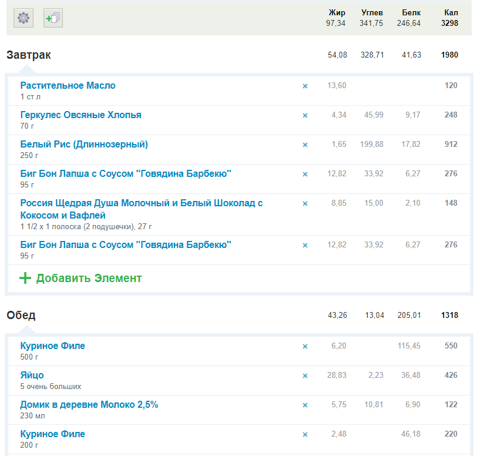Open the settings gear icon

[23, 18]
